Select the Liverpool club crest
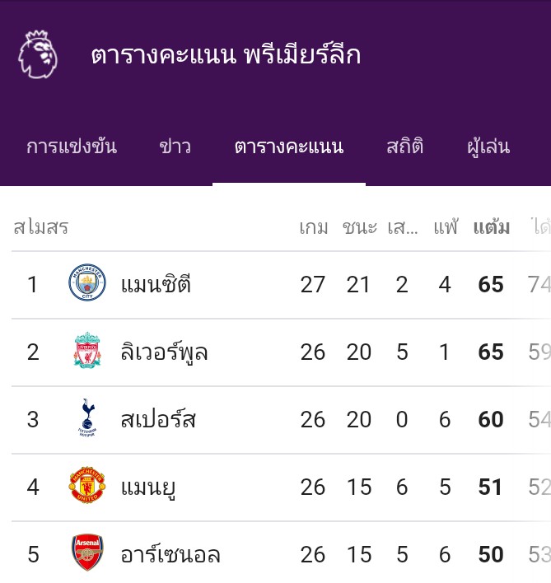551x583 pixels. [x=87, y=350]
